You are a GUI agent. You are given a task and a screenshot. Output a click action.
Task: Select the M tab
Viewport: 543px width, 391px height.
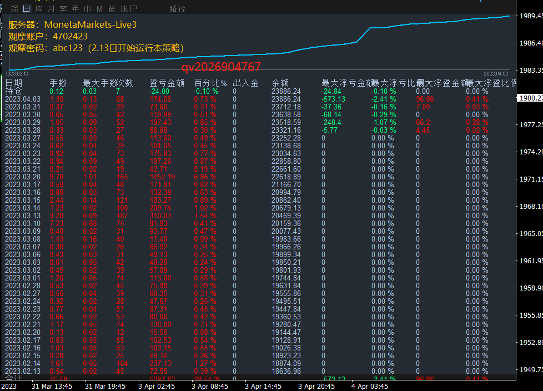[x=99, y=9]
